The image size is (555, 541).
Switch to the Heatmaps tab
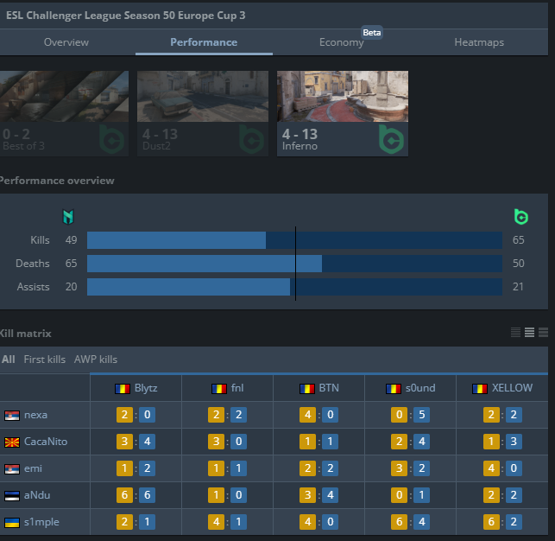tap(479, 42)
